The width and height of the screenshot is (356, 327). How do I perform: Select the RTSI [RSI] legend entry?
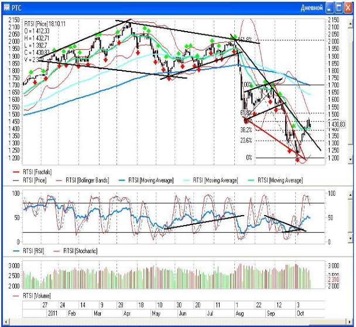click(x=29, y=251)
